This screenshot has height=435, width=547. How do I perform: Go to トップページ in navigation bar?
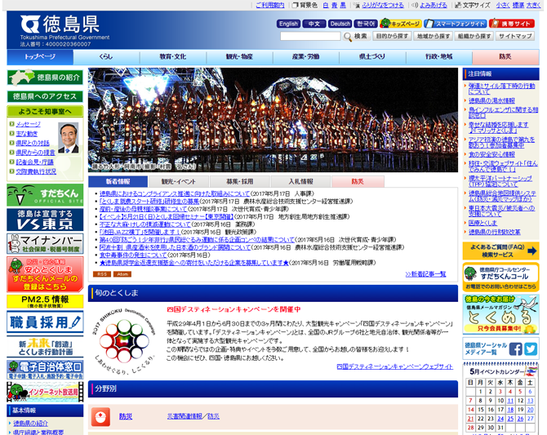pyautogui.click(x=40, y=56)
